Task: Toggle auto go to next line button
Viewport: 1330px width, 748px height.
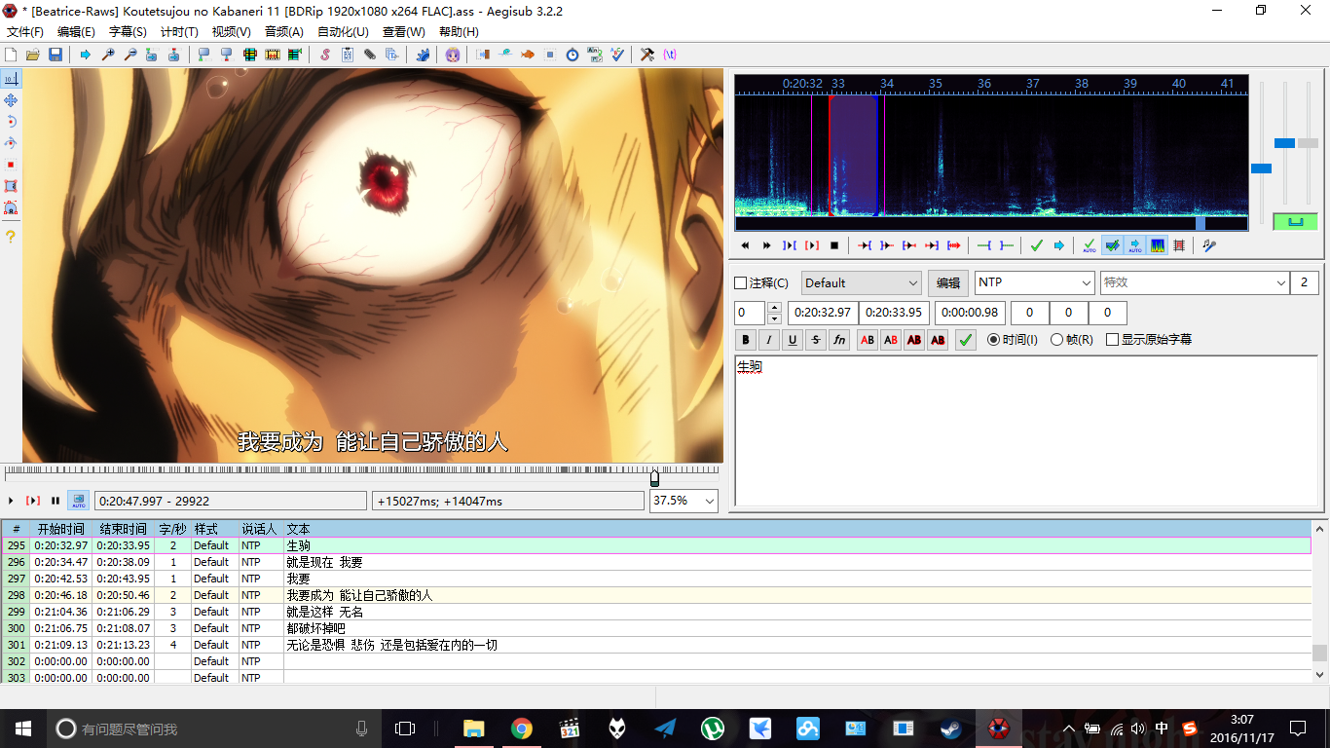Action: [1112, 245]
